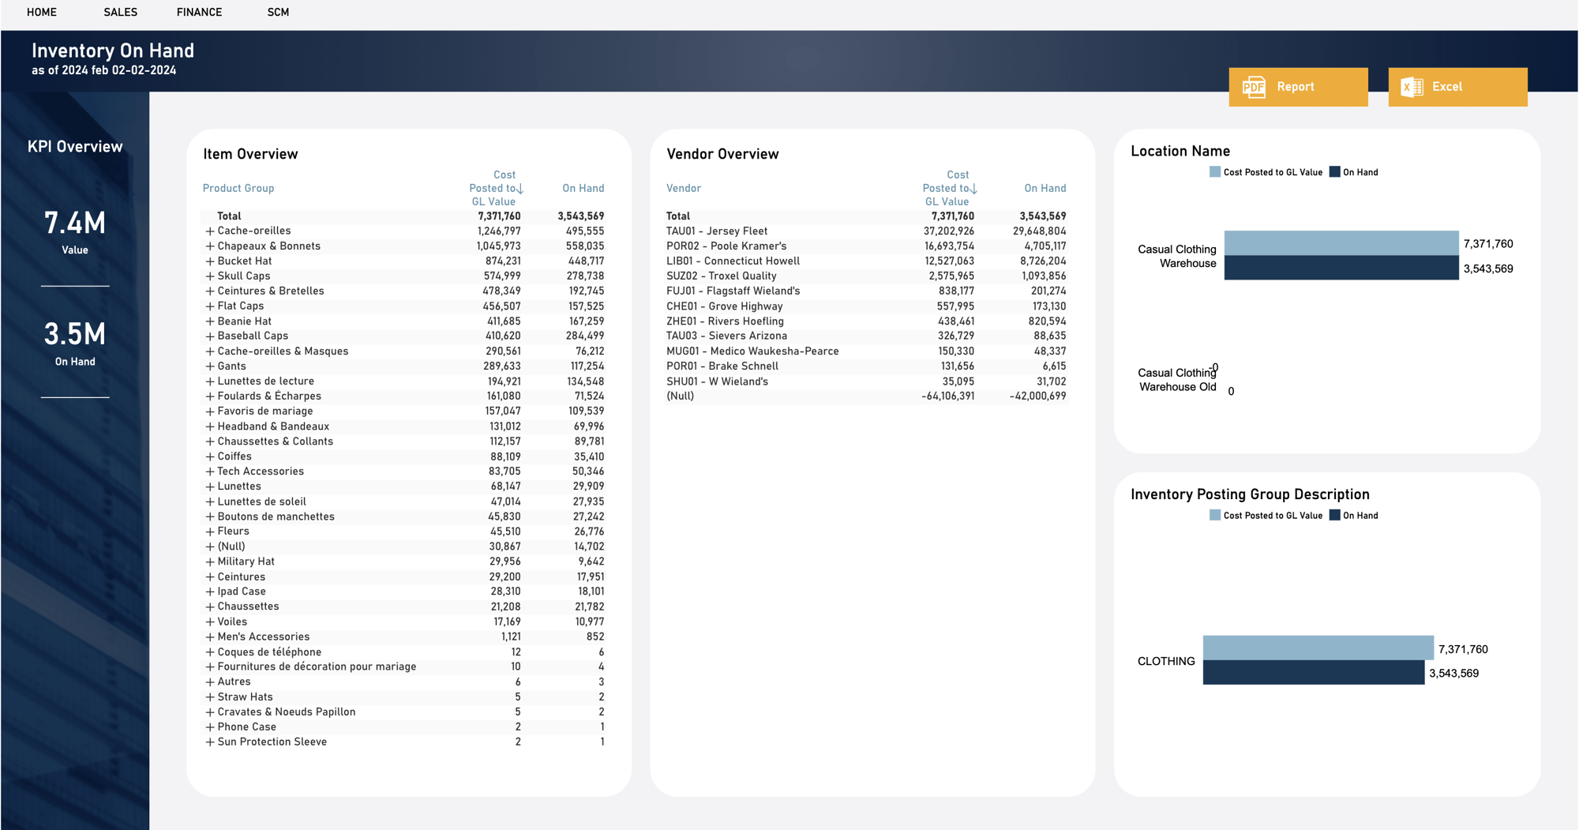Screen dimensions: 1579x830
Task: Go to the SALES tab
Action: click(120, 13)
